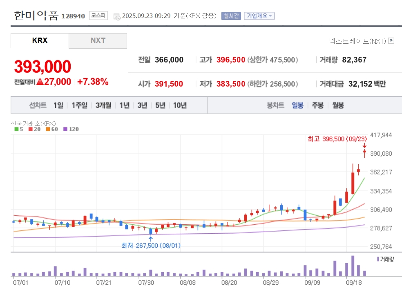Image resolution: width=402 pixels, height=295 pixels.
Task: Click the 코스피 market badge
Action: point(98,16)
